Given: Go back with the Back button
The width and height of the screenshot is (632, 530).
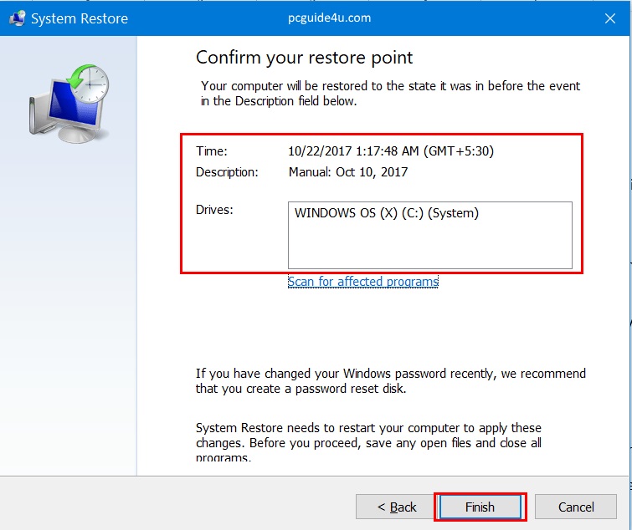Looking at the screenshot, I should [397, 507].
